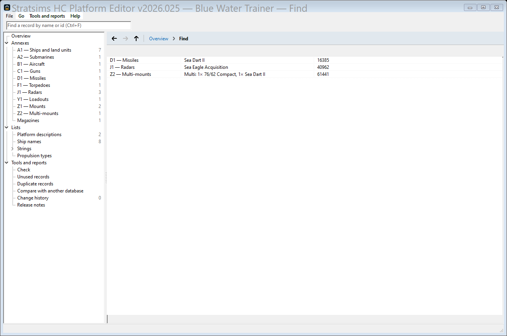Click the application icon in the title bar

tap(7, 7)
